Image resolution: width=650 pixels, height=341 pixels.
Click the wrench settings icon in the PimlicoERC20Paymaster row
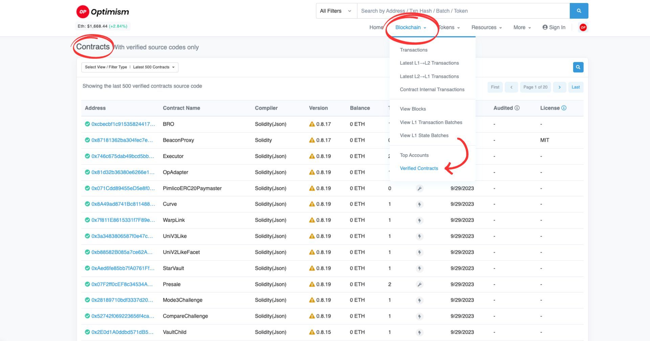(419, 188)
